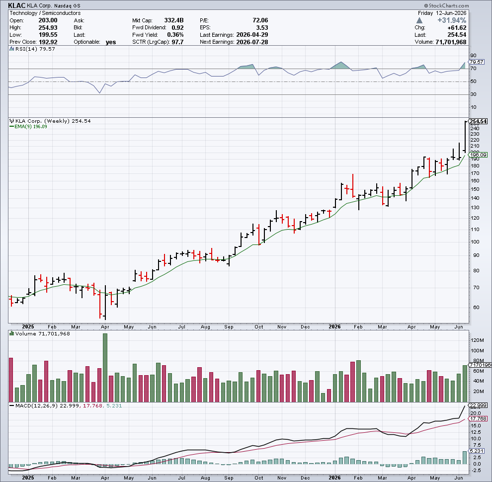Viewport: 492px width, 482px height.
Task: Click the 5.231 histogram tag on right axis
Action: pos(477,451)
